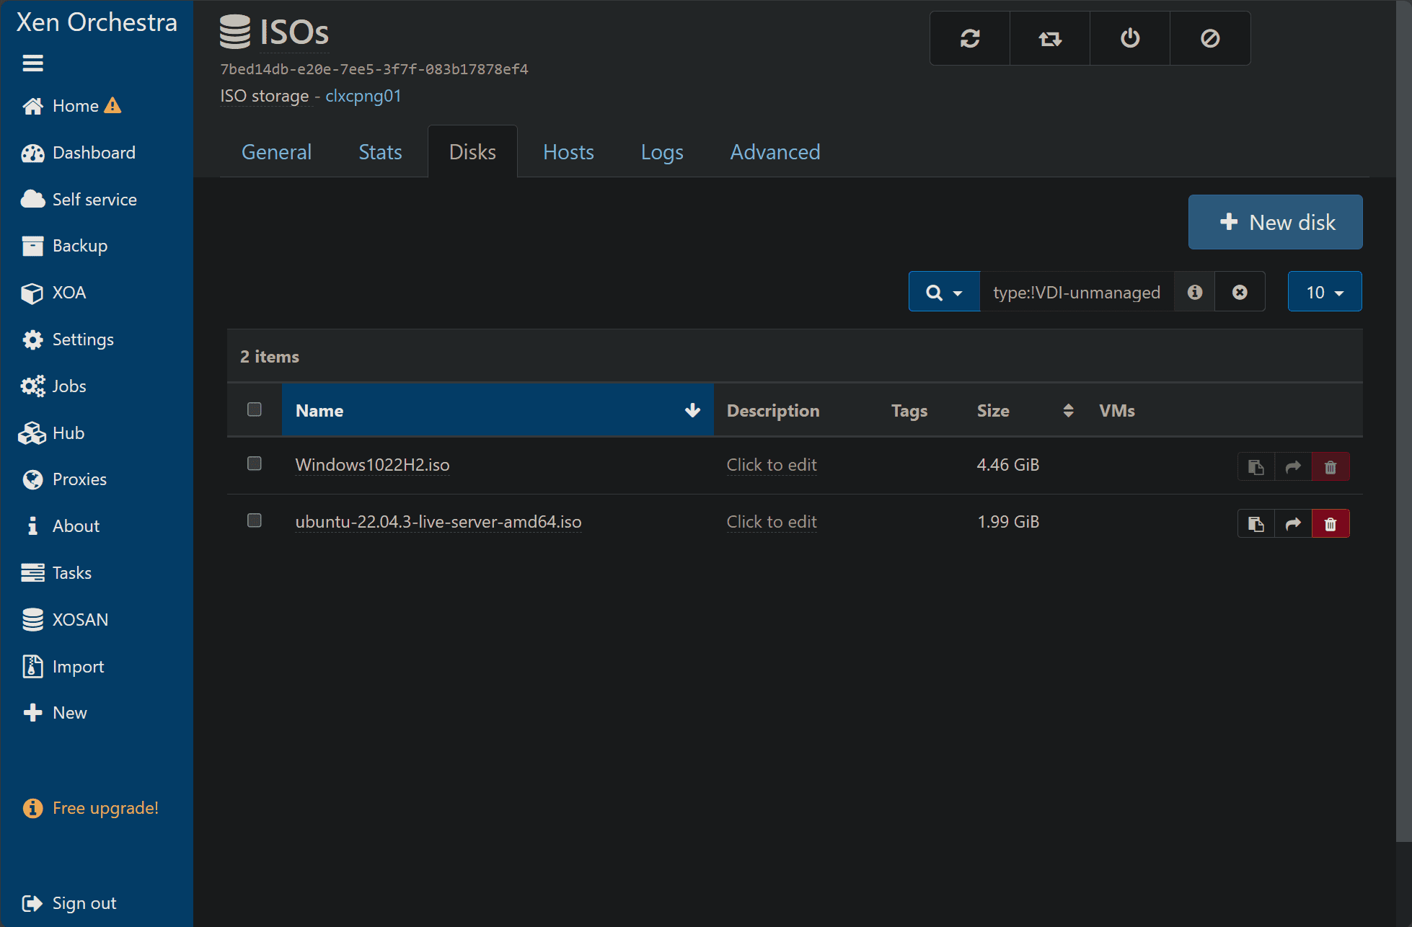Delete the ubuntu-22.04.3 ISO with trash icon
This screenshot has width=1412, height=927.
point(1331,524)
